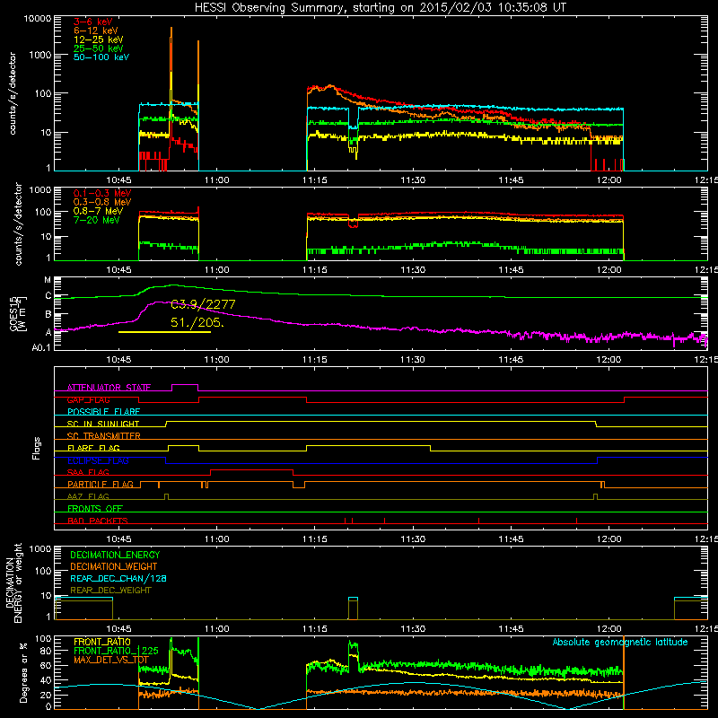Click the raised ATTENUATOR_STATE step segment
718x718 pixels.
click(185, 385)
